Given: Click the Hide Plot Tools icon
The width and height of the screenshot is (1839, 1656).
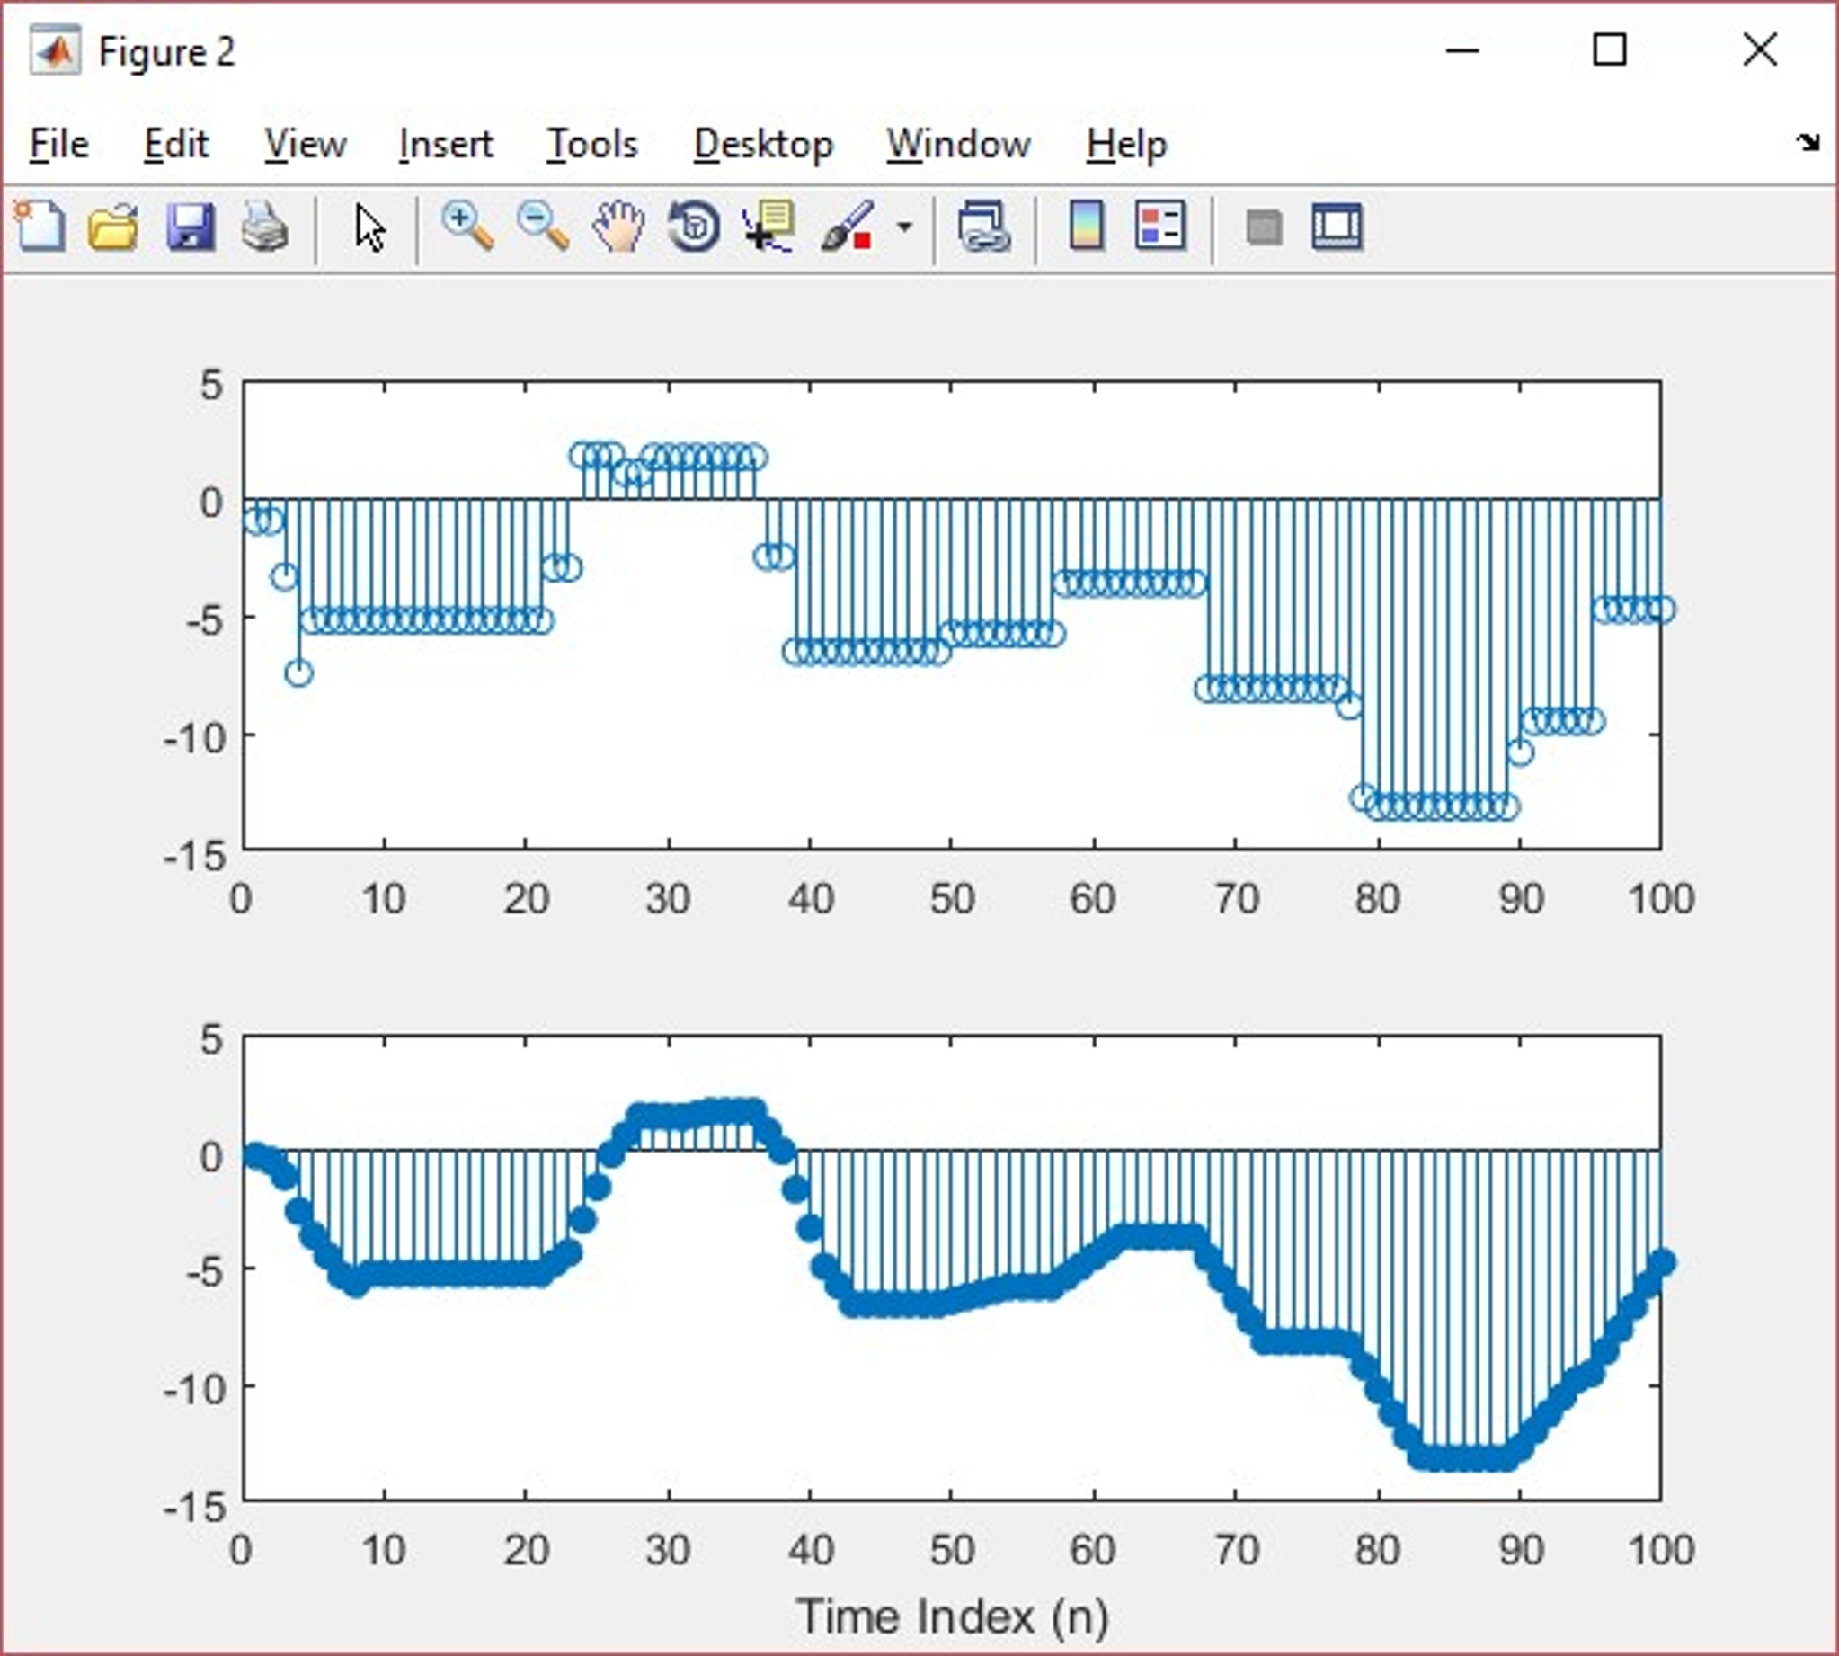Looking at the screenshot, I should point(1263,227).
